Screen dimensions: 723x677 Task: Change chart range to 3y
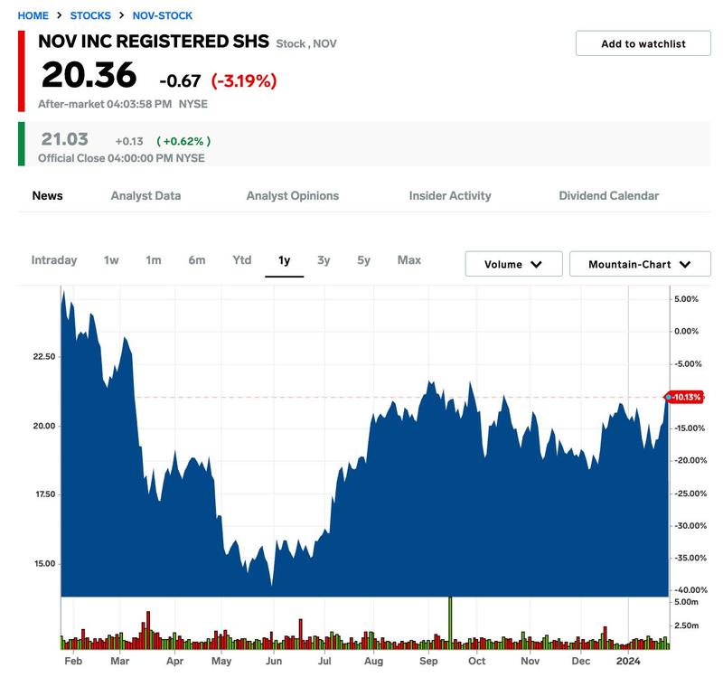point(324,260)
